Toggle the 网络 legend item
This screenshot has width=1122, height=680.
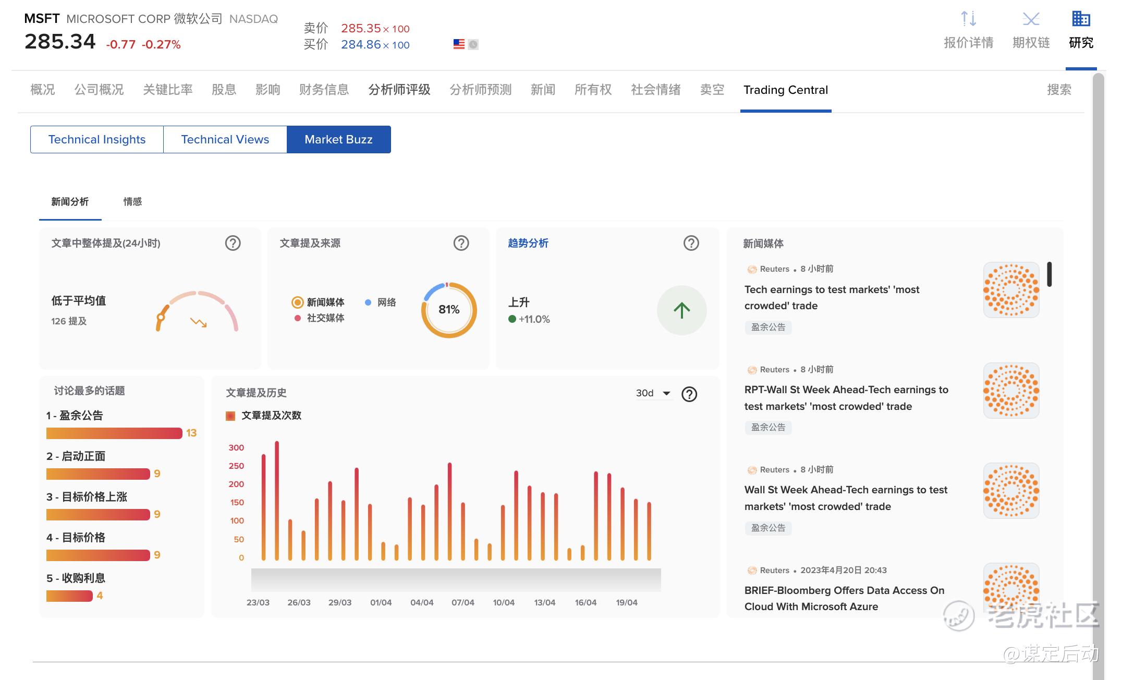coord(381,302)
